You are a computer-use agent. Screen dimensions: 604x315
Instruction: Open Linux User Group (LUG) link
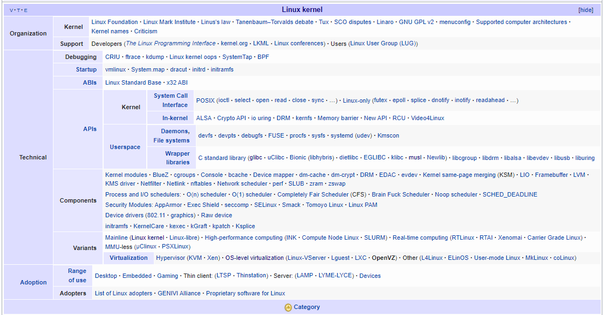point(383,43)
